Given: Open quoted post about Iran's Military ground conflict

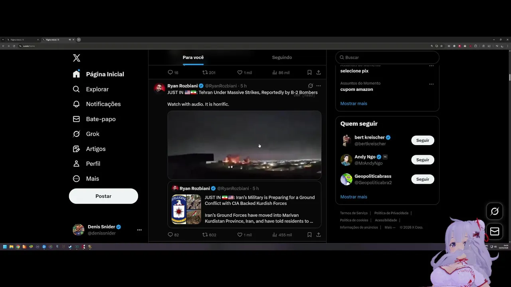Looking at the screenshot, I should click(244, 205).
